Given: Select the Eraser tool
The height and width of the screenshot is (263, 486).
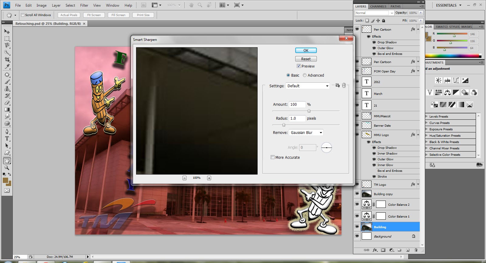Looking at the screenshot, I should coord(7,103).
